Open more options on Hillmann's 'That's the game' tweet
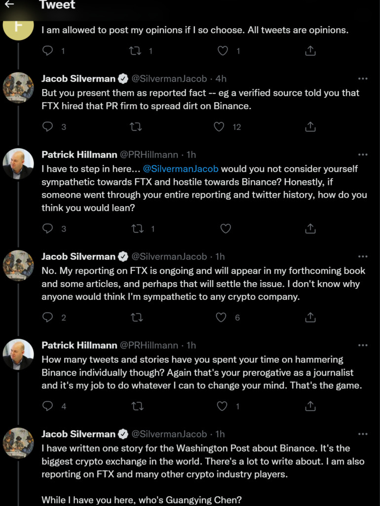380x506 pixels. point(363,345)
